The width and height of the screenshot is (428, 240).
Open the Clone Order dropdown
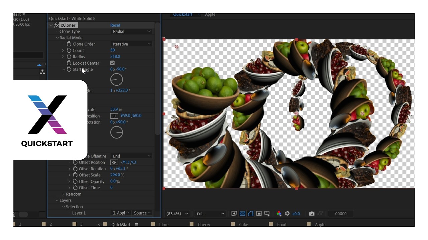click(131, 44)
